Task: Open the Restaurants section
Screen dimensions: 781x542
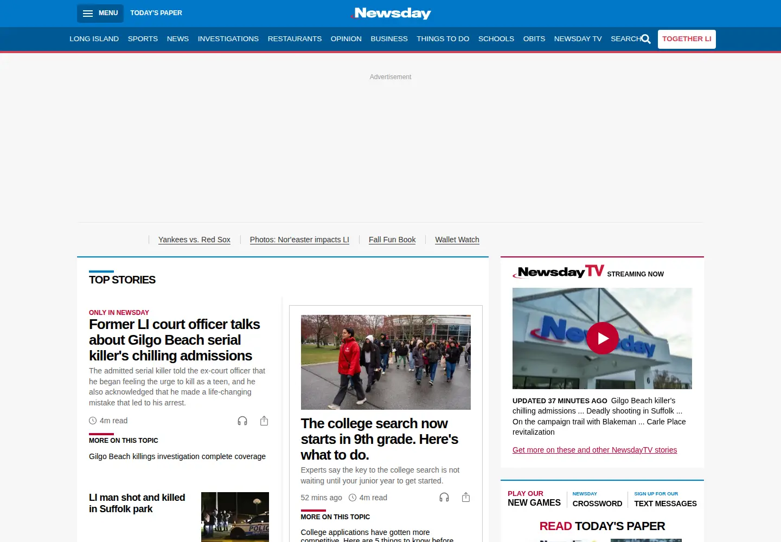Action: click(295, 39)
